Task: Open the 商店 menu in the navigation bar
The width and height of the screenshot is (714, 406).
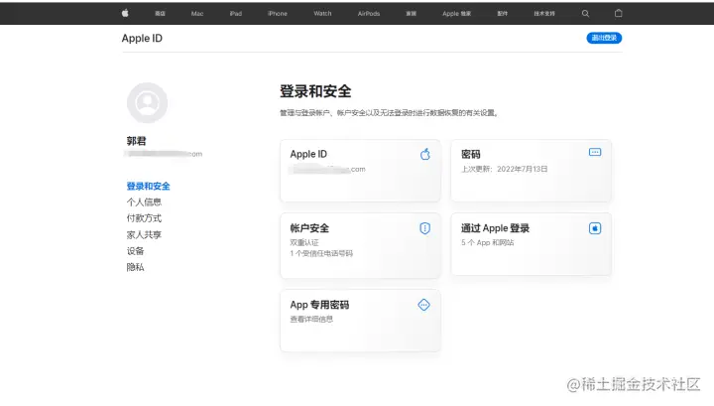Action: (160, 14)
